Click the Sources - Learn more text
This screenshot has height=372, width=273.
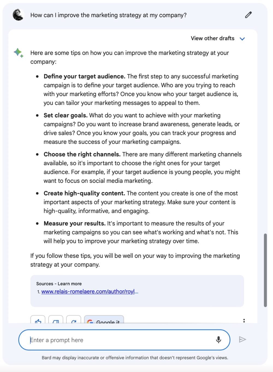59,284
